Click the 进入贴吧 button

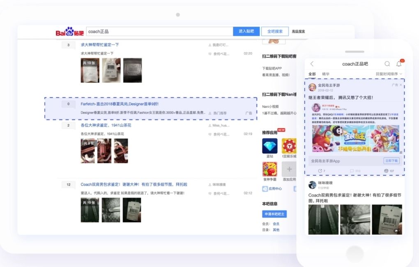point(246,31)
